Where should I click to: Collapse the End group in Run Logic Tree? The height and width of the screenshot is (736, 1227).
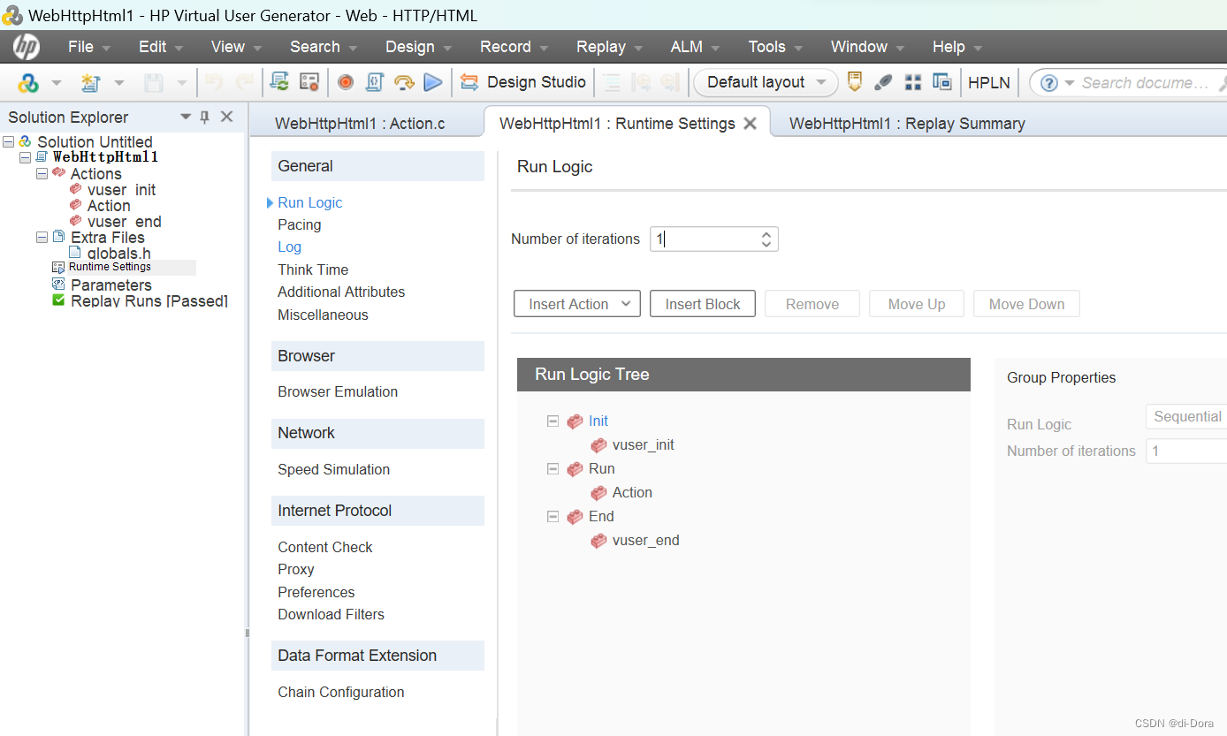(553, 517)
